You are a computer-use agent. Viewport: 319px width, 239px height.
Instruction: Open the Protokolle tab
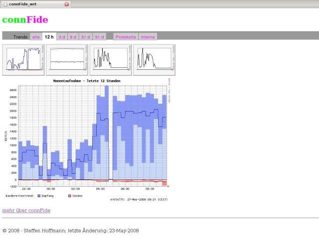[x=126, y=37]
